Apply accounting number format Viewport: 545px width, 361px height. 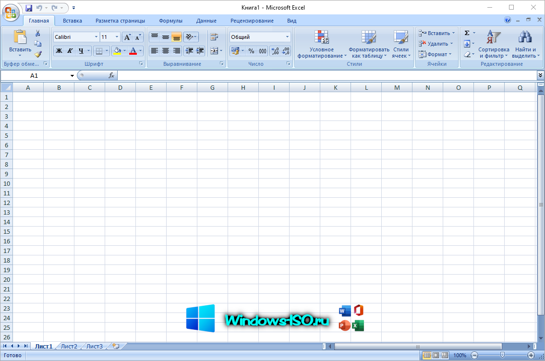tap(235, 51)
